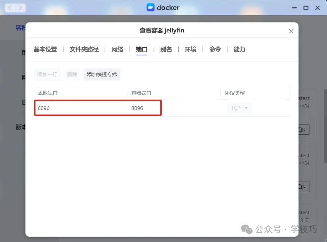Image resolution: width=327 pixels, height=242 pixels.
Task: Click the container port 8096 input field
Action: (159, 108)
